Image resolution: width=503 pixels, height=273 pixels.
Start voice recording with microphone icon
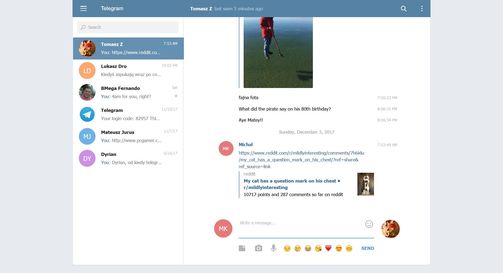273,248
